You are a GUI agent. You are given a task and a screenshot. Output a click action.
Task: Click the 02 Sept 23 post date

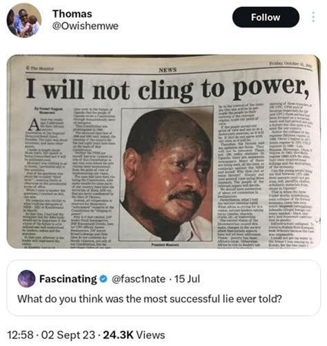coord(68,335)
